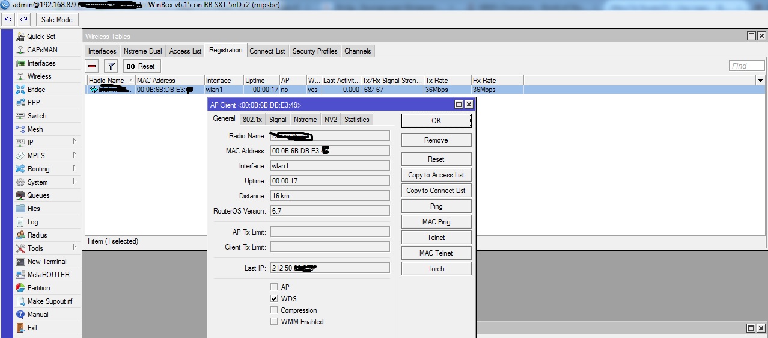Open Files menu icon
Screen dimensions: 768x338
[21, 209]
